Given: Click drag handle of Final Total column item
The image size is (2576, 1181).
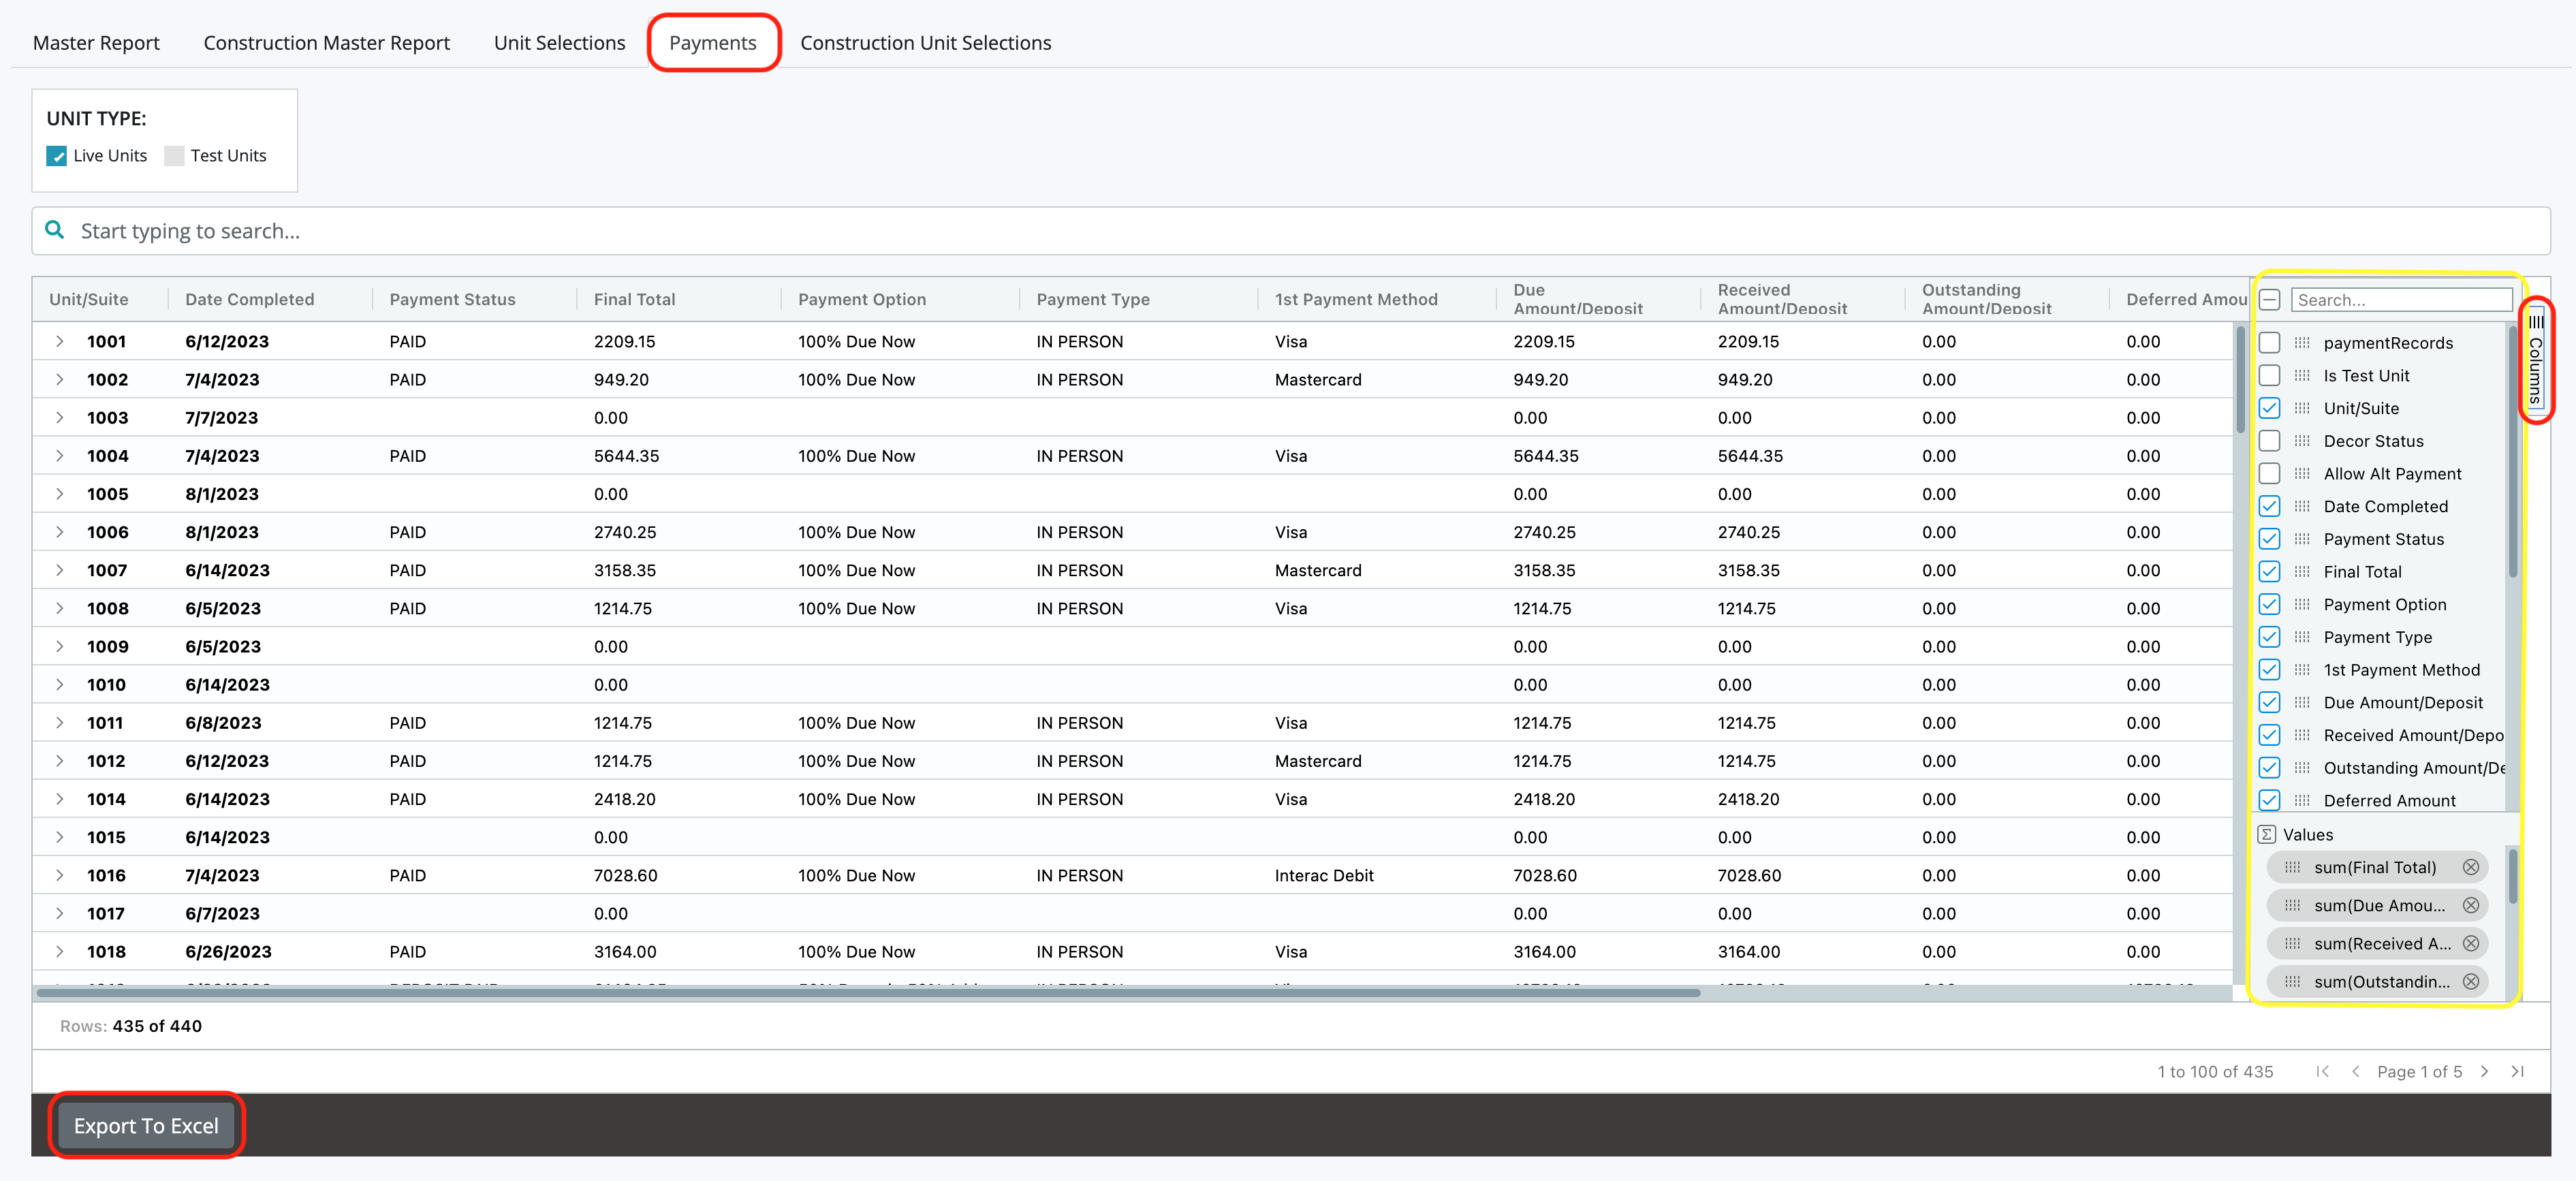Looking at the screenshot, I should 2302,572.
